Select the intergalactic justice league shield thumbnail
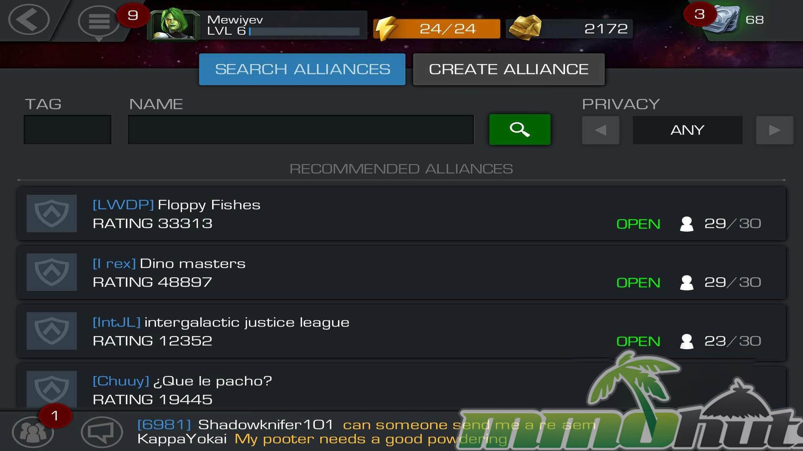The width and height of the screenshot is (803, 451). pyautogui.click(x=51, y=331)
